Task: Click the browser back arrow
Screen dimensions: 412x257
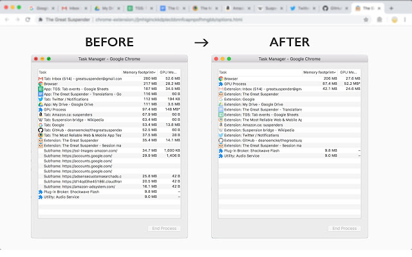Action: tap(7, 20)
